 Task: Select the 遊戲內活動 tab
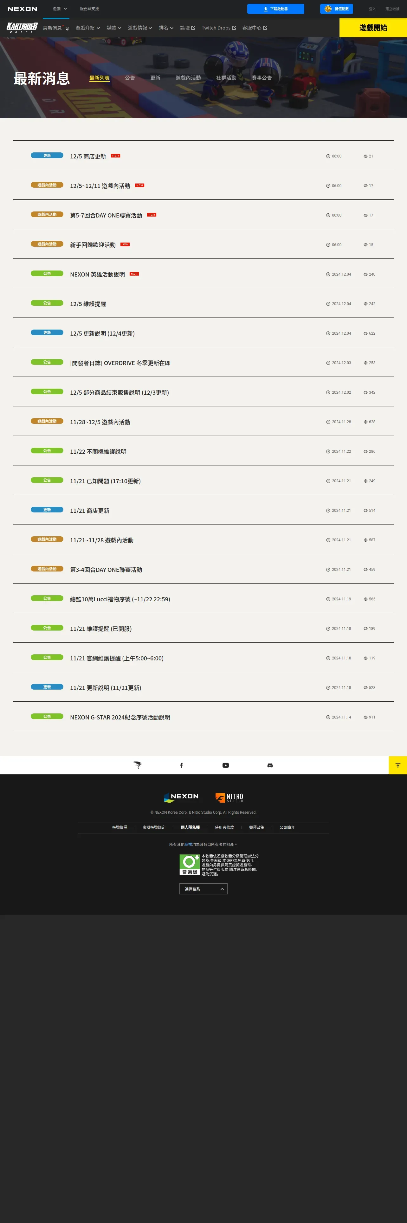click(x=188, y=78)
